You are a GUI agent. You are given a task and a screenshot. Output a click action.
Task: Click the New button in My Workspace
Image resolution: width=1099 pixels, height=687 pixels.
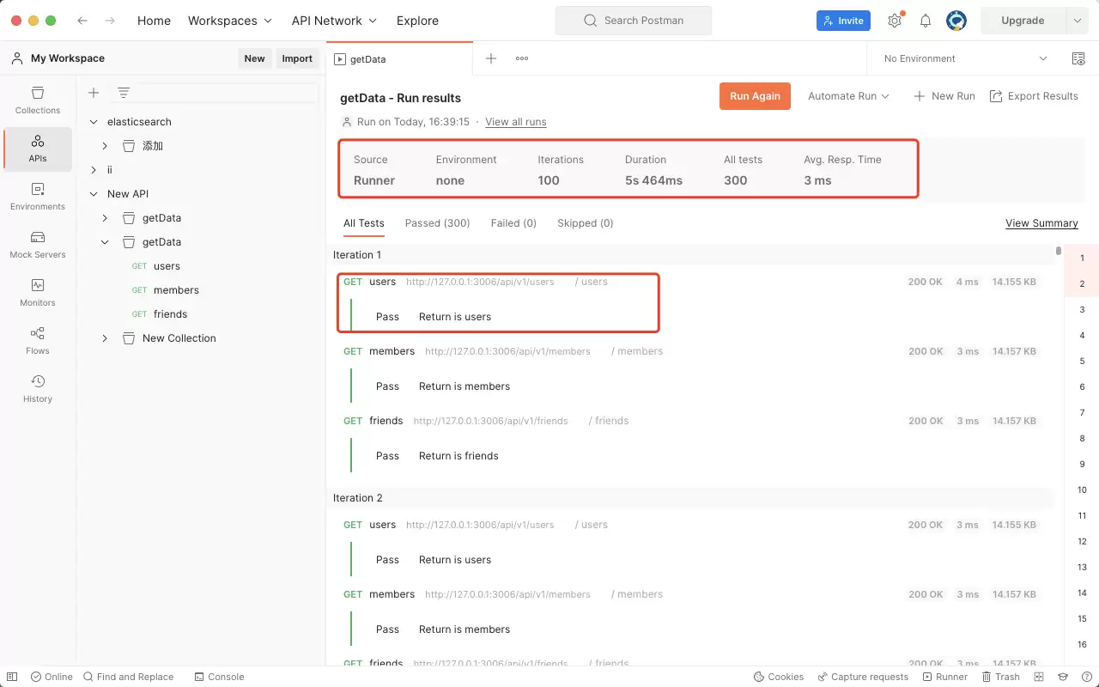tap(254, 58)
